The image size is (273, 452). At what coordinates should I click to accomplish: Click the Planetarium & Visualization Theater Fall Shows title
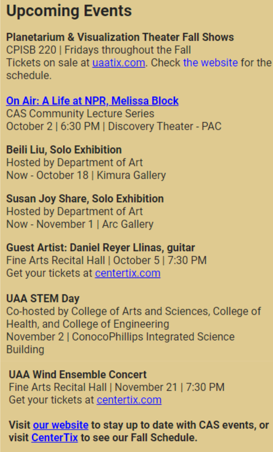(120, 37)
